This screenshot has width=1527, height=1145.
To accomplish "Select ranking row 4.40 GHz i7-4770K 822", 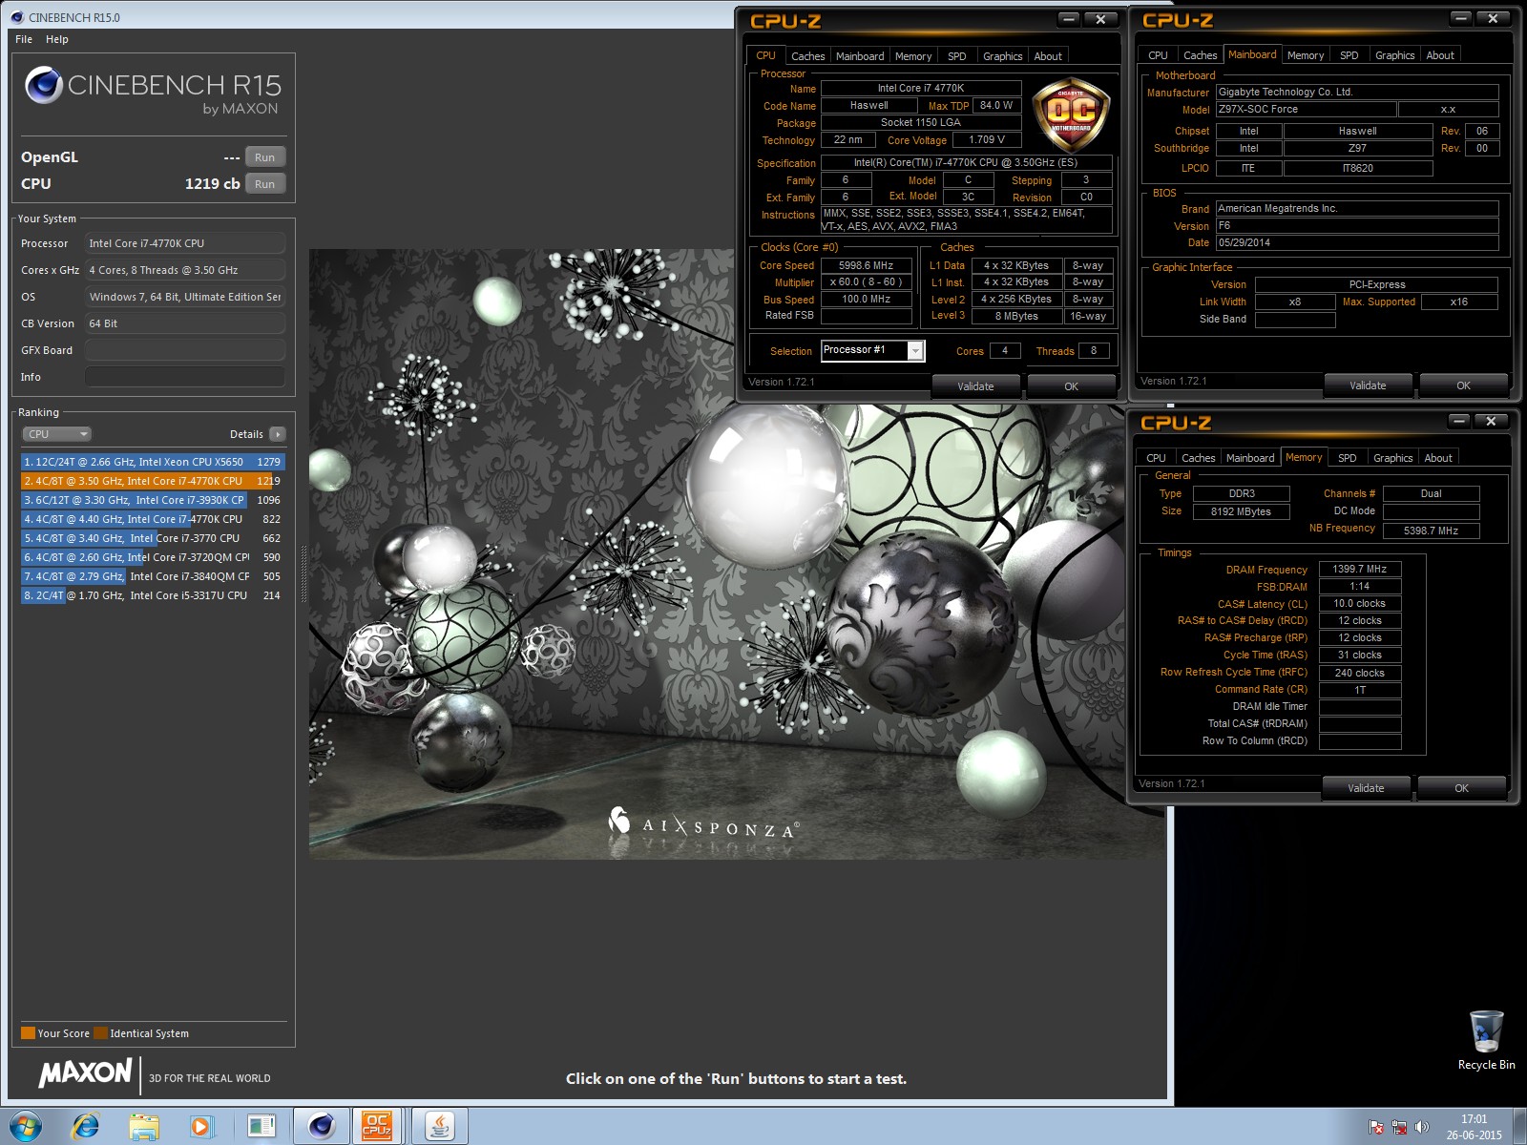I will pyautogui.click(x=153, y=519).
